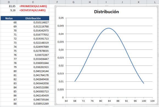Select the cell with value 0,043442058
Viewport: 159px width, 107px height.
pyautogui.click(x=33, y=83)
